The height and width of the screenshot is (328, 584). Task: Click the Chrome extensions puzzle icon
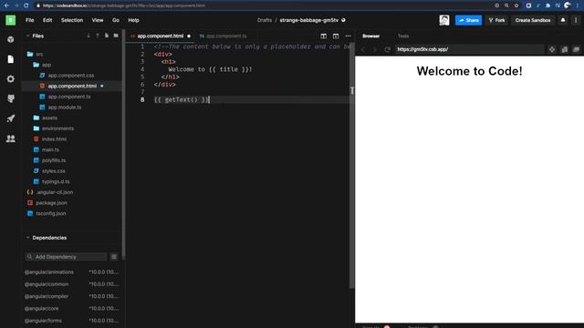(x=547, y=5)
